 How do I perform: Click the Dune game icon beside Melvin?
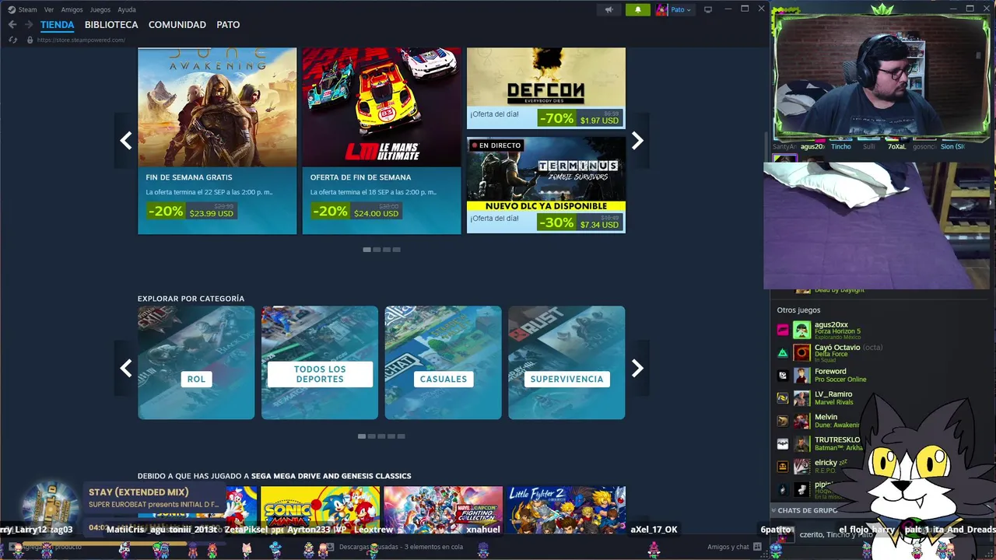[783, 421]
